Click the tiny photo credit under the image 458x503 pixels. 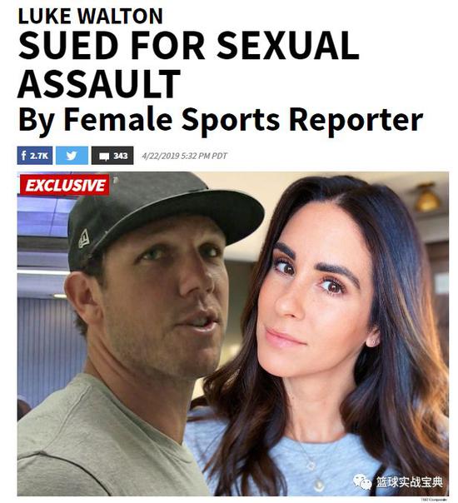[435, 499]
